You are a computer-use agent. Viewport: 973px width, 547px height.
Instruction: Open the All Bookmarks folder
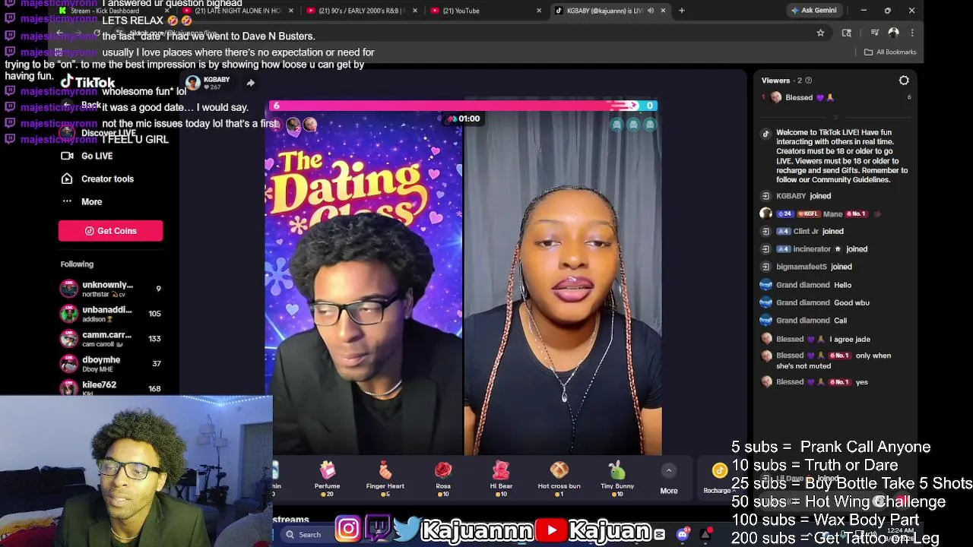pos(890,52)
